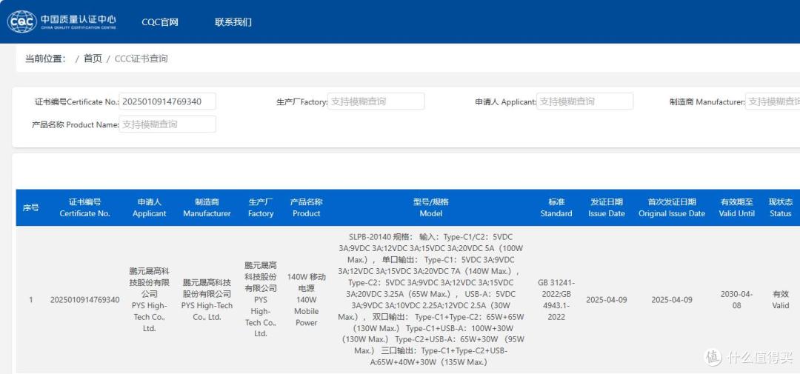Select the 有效 Valid status cell
This screenshot has height=374, width=800.
tap(781, 299)
